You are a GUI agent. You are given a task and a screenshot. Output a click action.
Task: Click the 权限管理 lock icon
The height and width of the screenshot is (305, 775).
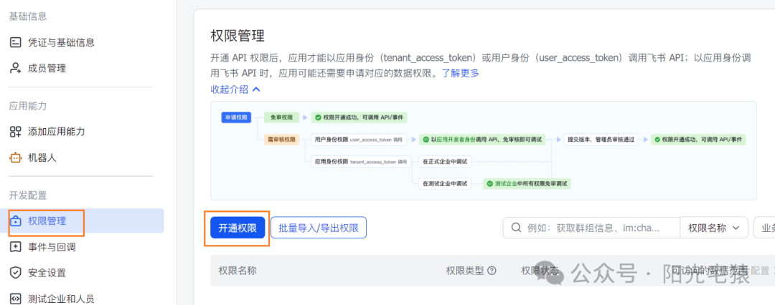click(x=16, y=221)
